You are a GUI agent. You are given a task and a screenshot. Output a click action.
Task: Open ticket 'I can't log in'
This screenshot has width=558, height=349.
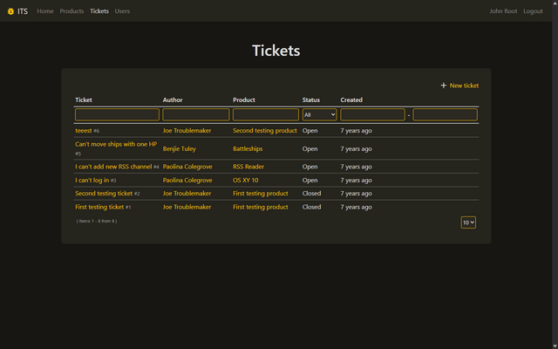pyautogui.click(x=92, y=181)
